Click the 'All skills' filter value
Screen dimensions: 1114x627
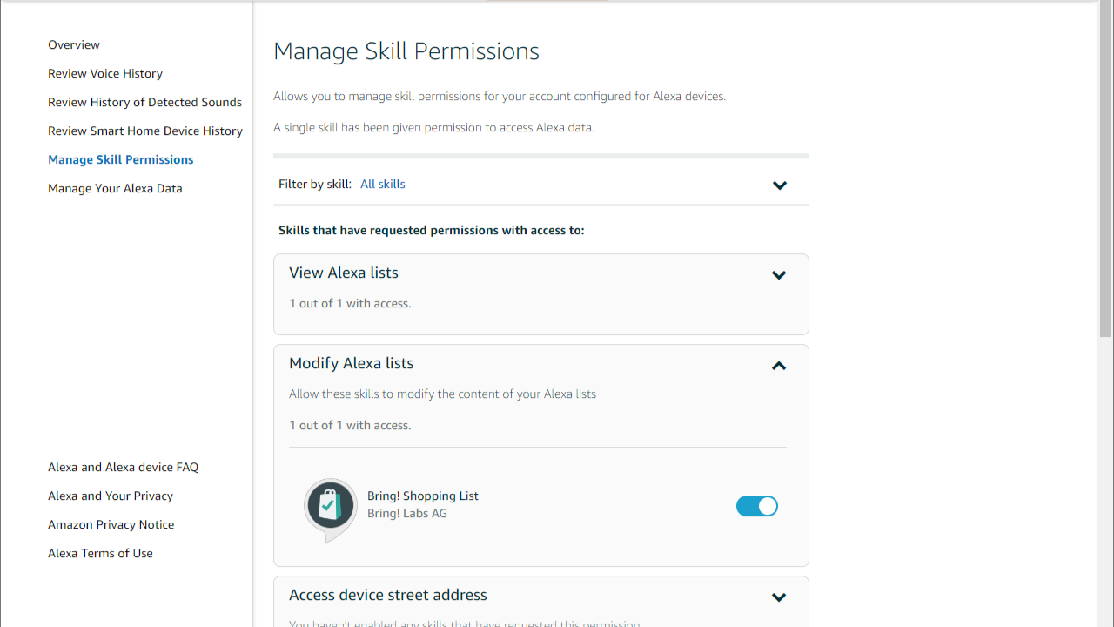tap(383, 184)
